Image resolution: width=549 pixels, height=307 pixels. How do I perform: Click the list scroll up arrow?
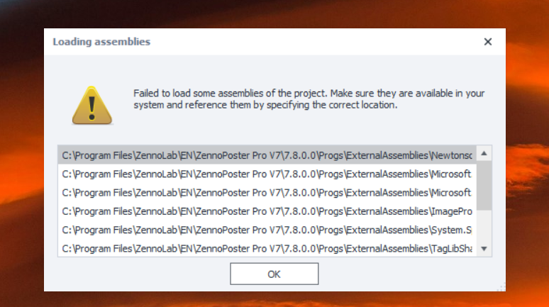click(x=484, y=153)
